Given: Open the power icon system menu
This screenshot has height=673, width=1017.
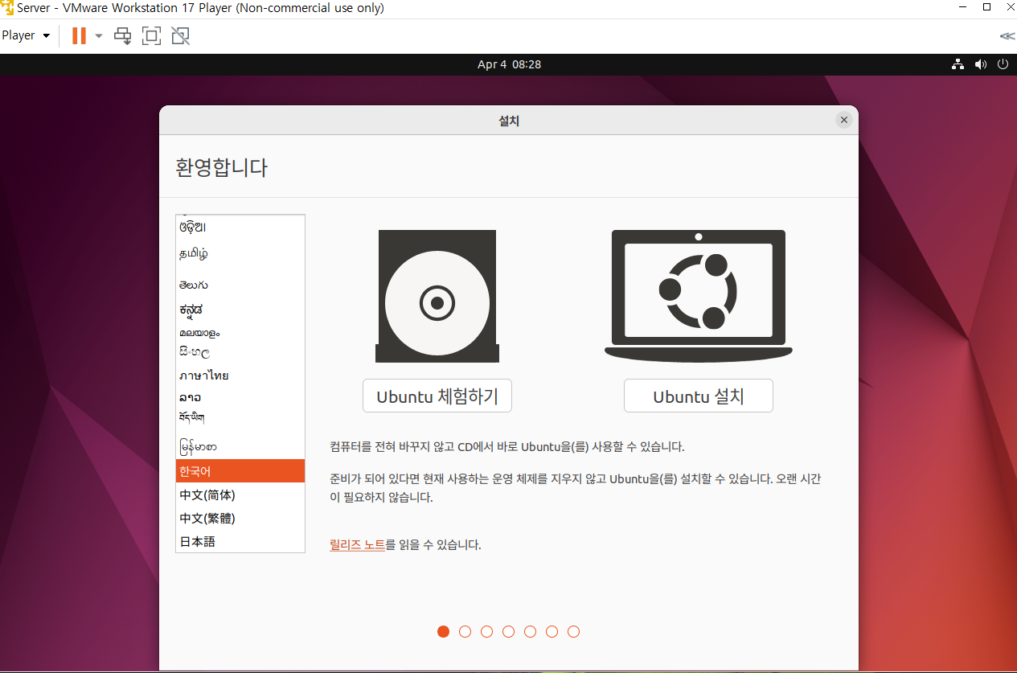Looking at the screenshot, I should click(x=1003, y=64).
